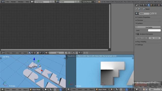Click the node snap element dropdown
The height and width of the screenshot is (91, 162).
[80, 53]
